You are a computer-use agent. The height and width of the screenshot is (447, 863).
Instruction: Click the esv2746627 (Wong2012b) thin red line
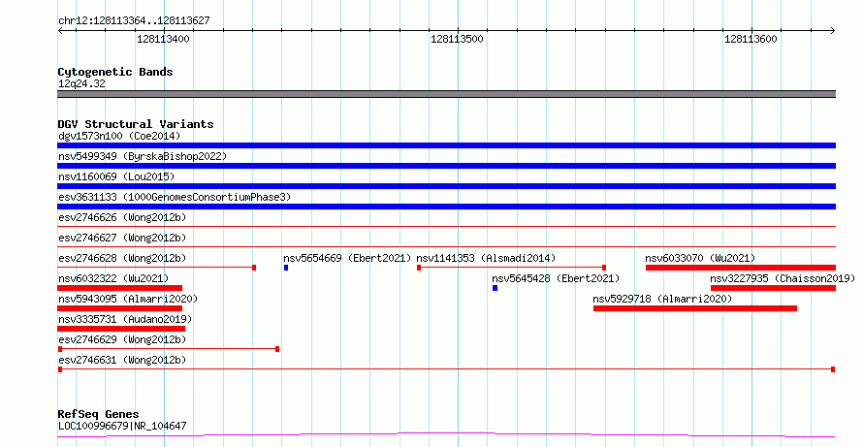(446, 246)
